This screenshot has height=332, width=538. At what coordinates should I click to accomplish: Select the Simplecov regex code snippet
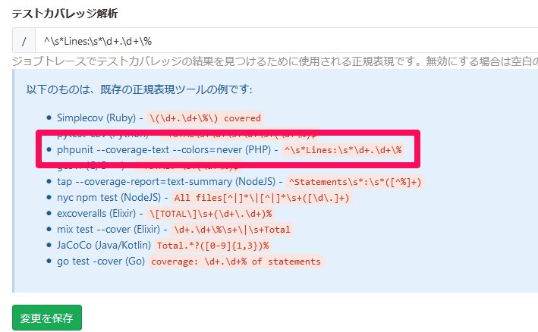tap(205, 118)
